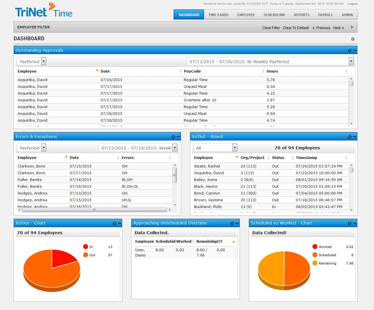Image resolution: width=374 pixels, height=310 pixels.
Task: Refresh the In/Out - Chart panel
Action: (x=114, y=223)
